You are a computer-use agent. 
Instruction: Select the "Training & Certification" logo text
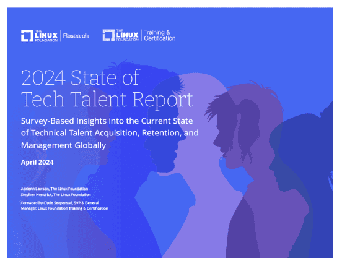pyautogui.click(x=160, y=35)
